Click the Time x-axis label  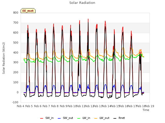tap(146, 110)
